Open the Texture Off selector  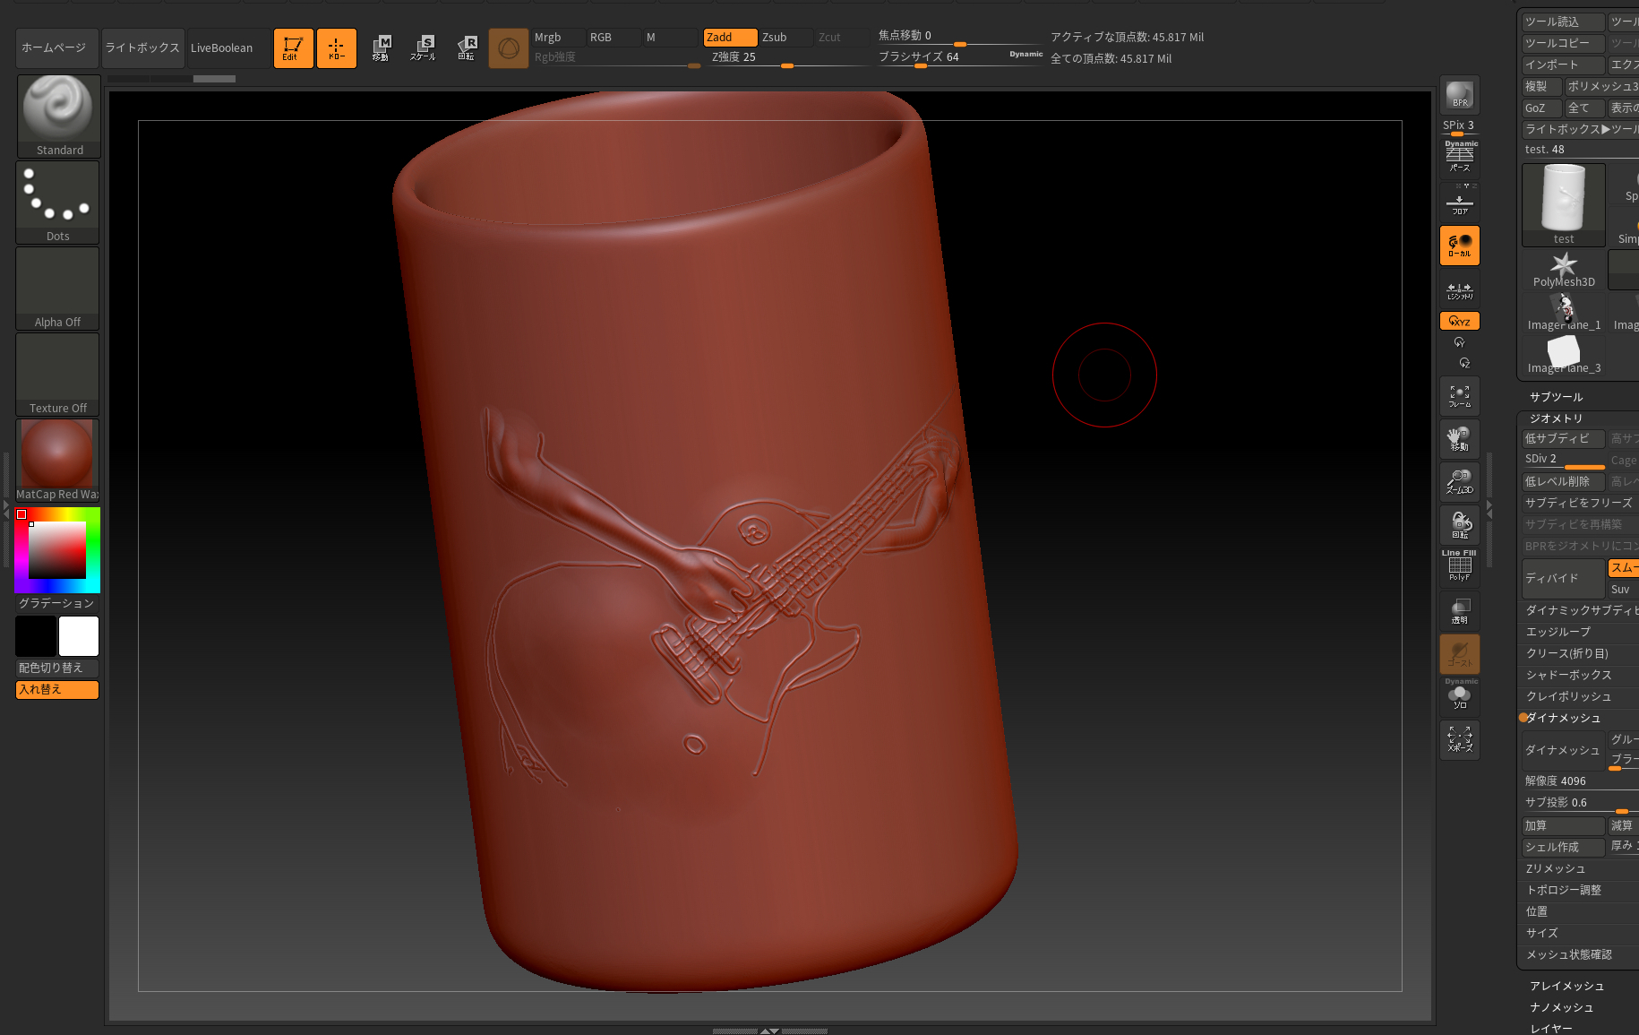tap(58, 375)
